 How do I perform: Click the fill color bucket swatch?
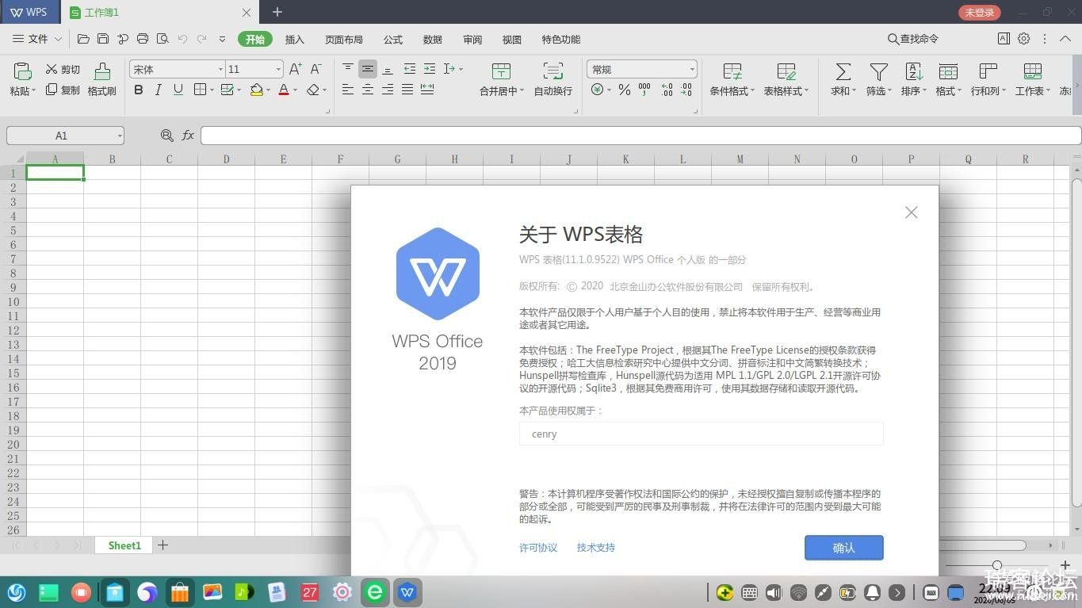click(x=256, y=90)
